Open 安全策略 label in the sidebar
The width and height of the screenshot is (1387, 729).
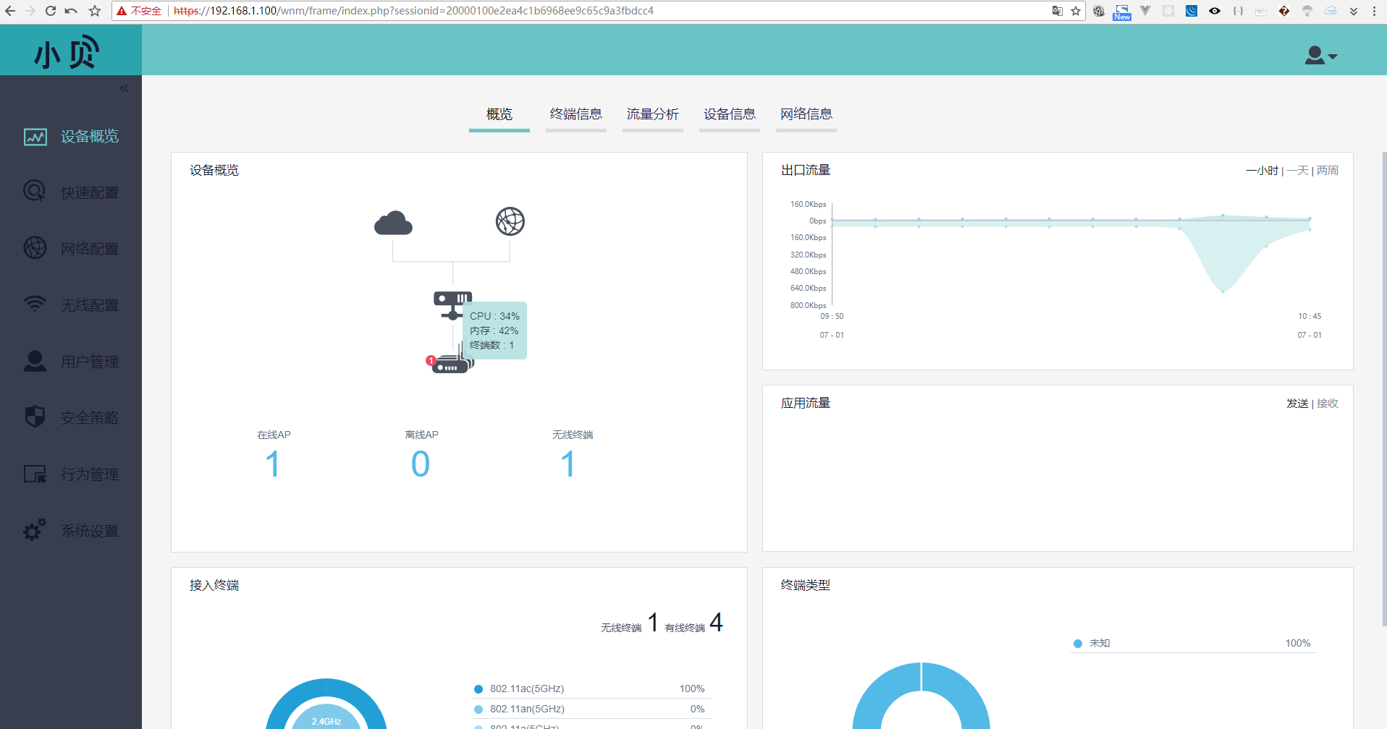point(90,418)
